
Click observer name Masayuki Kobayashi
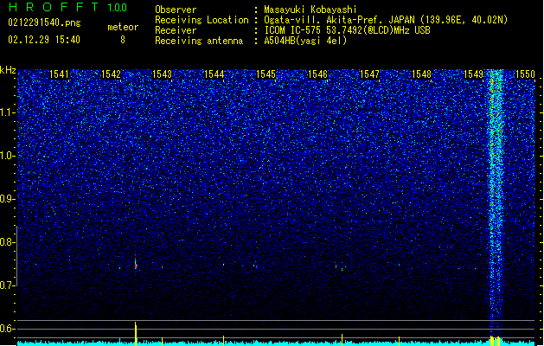(310, 10)
